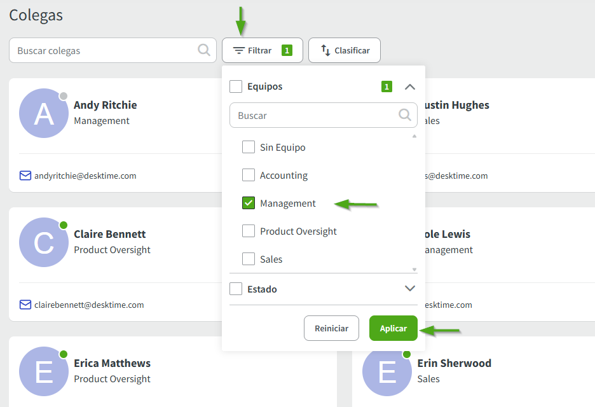Click Erin Sherwood's avatar circle
Screen dimensions: 595x407
[x=387, y=371]
